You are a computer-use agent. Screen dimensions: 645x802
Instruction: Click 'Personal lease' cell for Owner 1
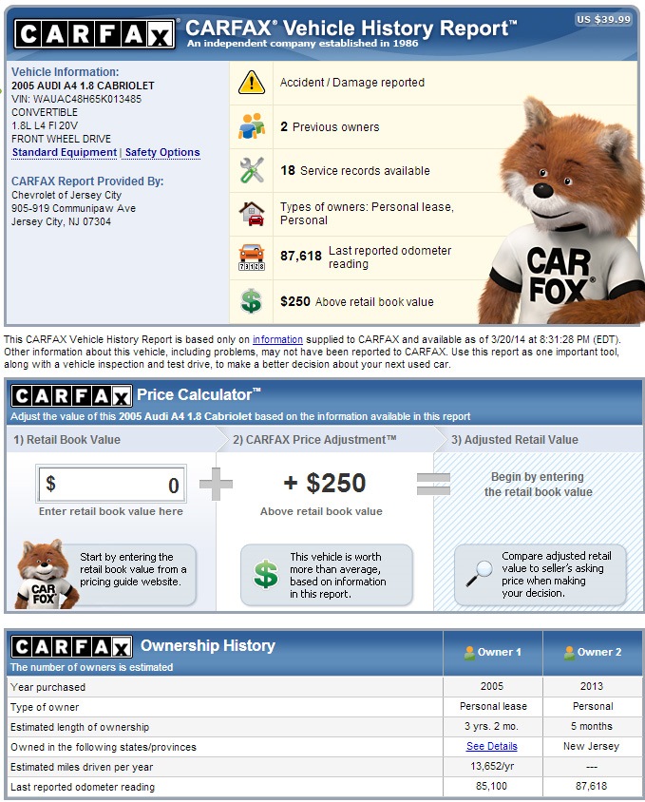(x=493, y=706)
